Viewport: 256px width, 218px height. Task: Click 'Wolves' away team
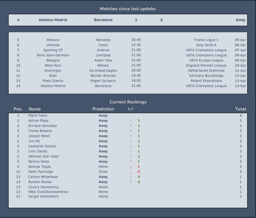pyautogui.click(x=103, y=66)
